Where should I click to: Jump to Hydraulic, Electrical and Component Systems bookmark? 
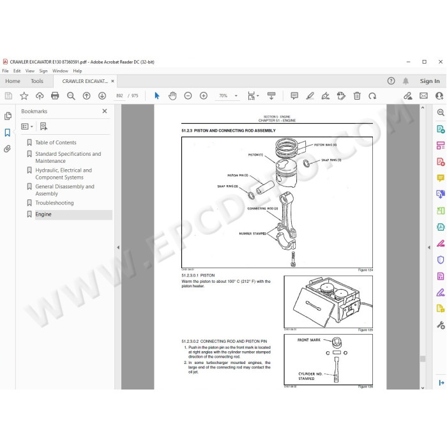[64, 174]
